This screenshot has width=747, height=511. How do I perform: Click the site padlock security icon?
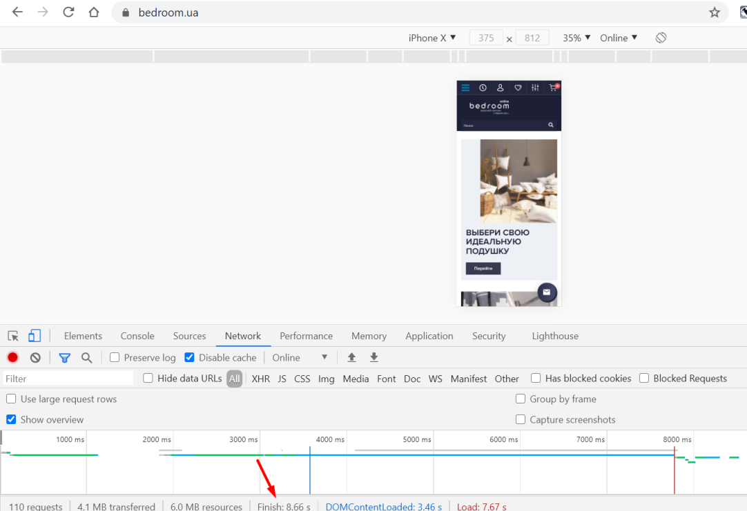click(x=126, y=13)
